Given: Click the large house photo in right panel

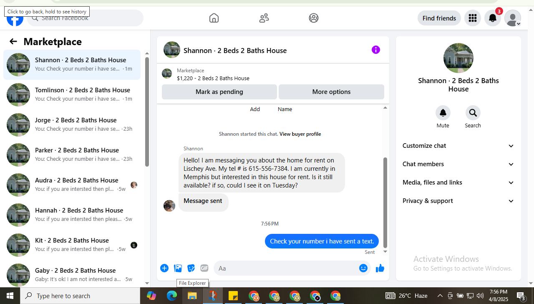Looking at the screenshot, I should pos(458,58).
